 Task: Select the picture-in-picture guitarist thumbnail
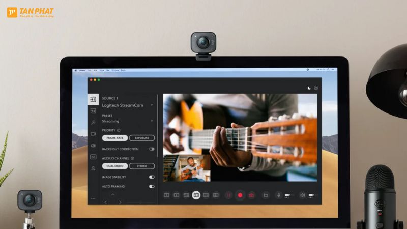pyautogui.click(x=187, y=168)
